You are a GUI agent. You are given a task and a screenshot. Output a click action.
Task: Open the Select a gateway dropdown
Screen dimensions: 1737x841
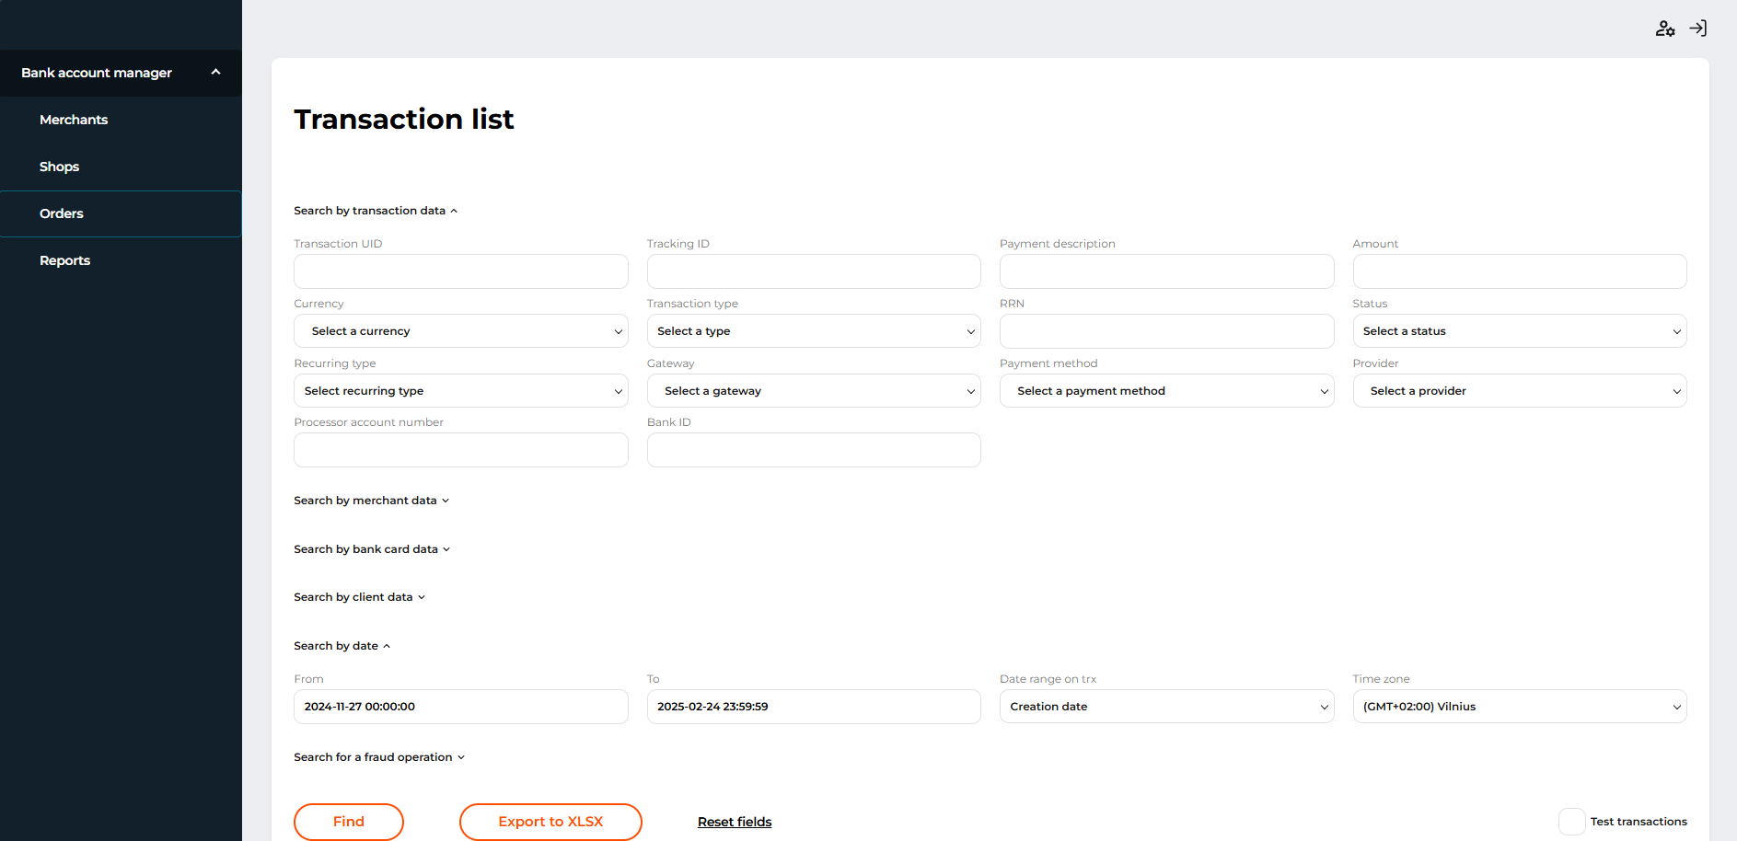click(813, 391)
